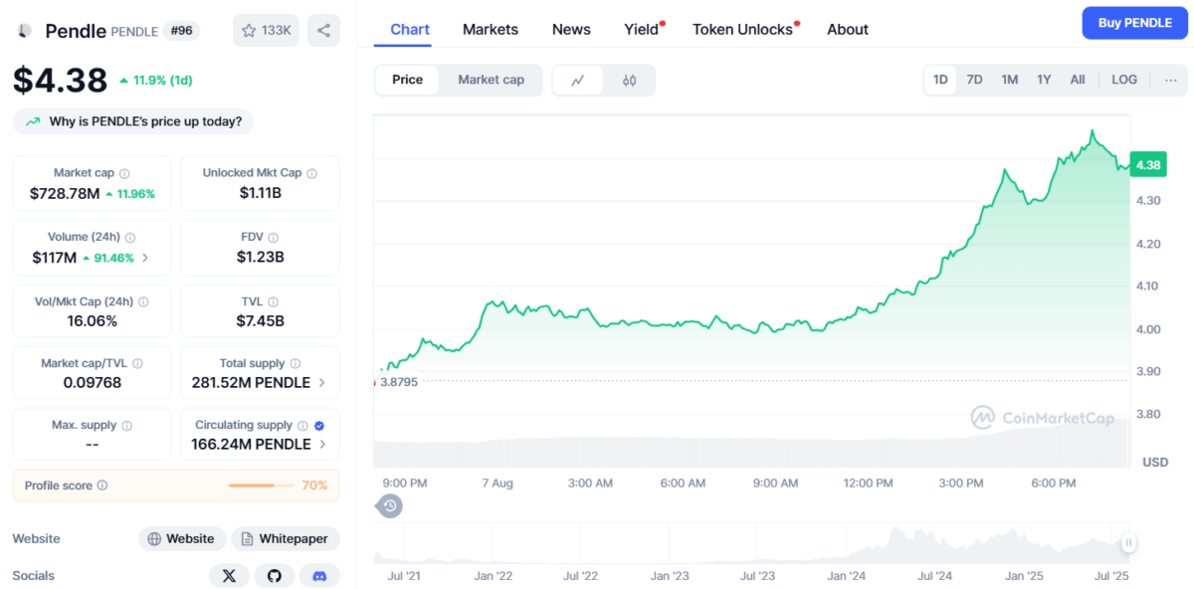Open the Whitepaper link
1194x589 pixels.
[285, 539]
